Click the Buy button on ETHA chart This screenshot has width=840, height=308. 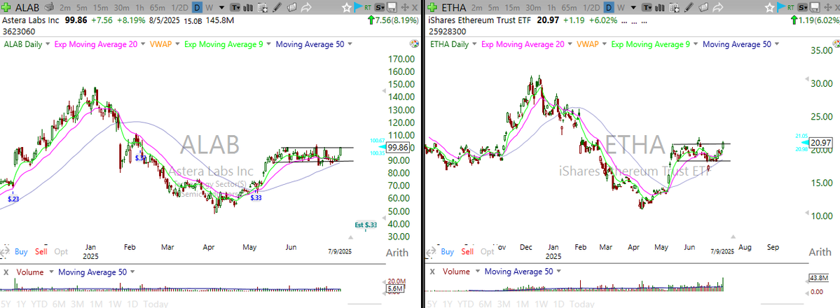click(448, 251)
